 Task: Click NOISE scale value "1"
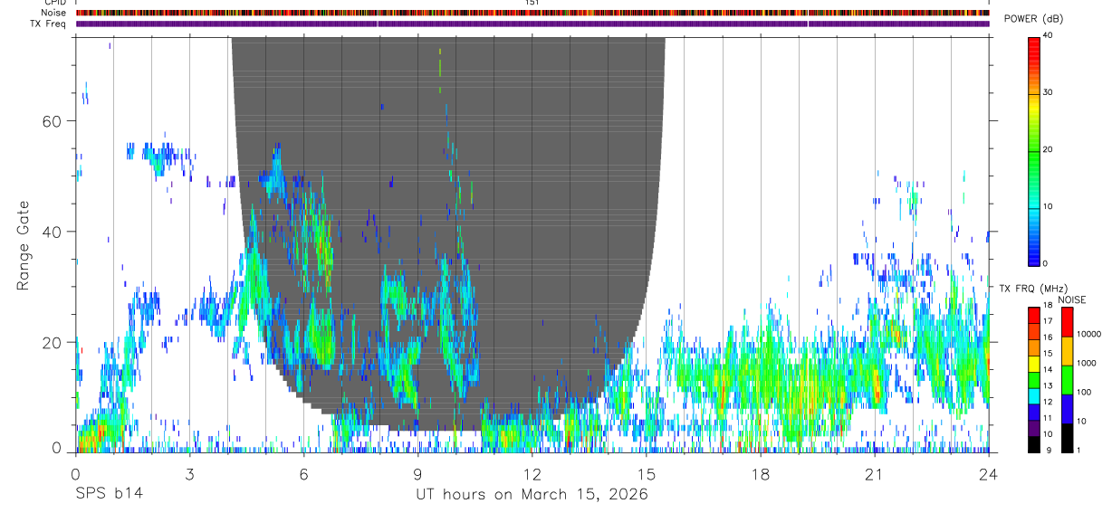pyautogui.click(x=1079, y=450)
